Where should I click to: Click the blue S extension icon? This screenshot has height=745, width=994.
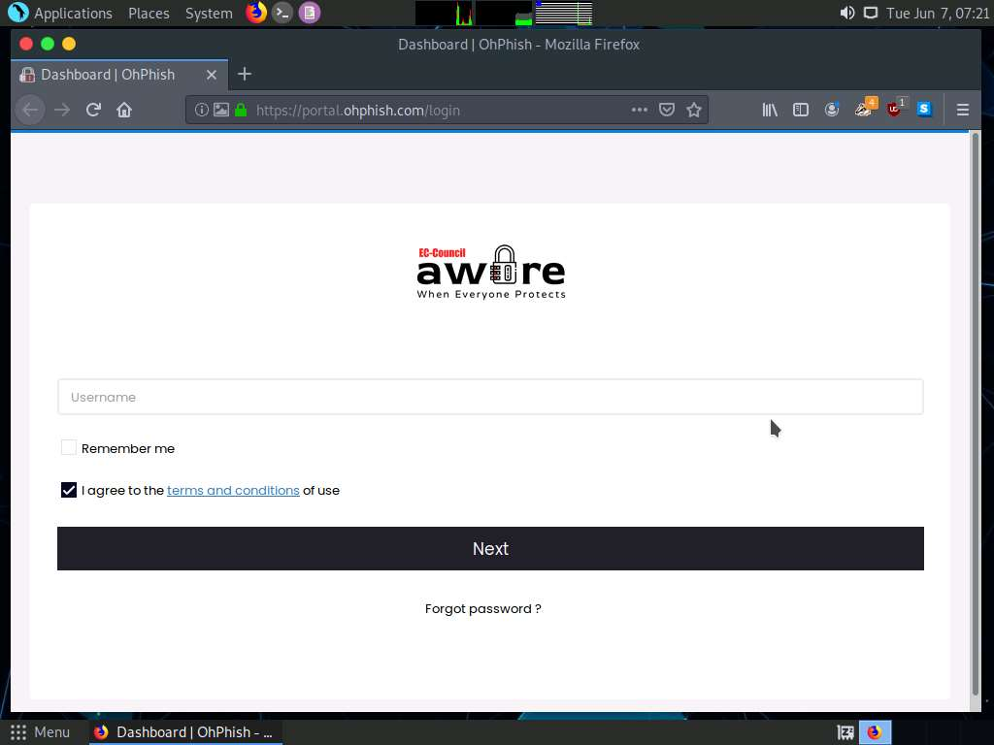pos(924,110)
